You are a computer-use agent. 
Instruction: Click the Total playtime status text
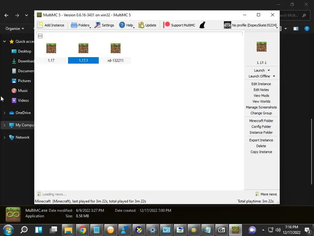[x=255, y=201]
